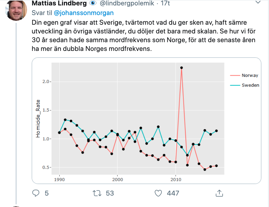Like the tweet with heart icon
This screenshot has width=269, height=207.
click(x=157, y=193)
